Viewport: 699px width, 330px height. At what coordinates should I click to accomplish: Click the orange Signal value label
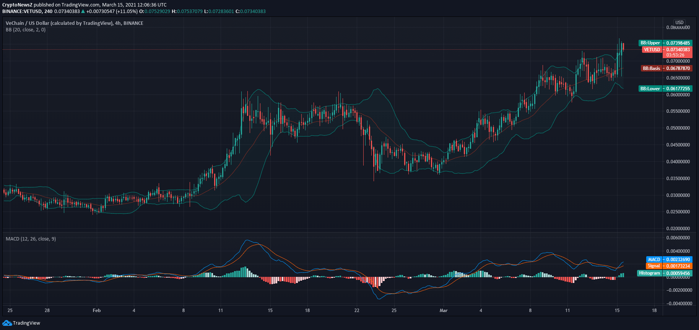[x=669, y=266]
